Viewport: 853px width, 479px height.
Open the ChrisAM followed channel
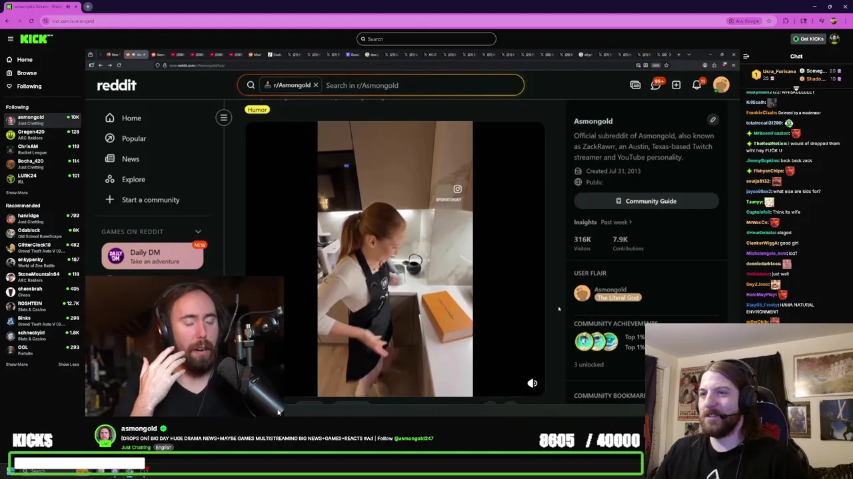tap(42, 149)
